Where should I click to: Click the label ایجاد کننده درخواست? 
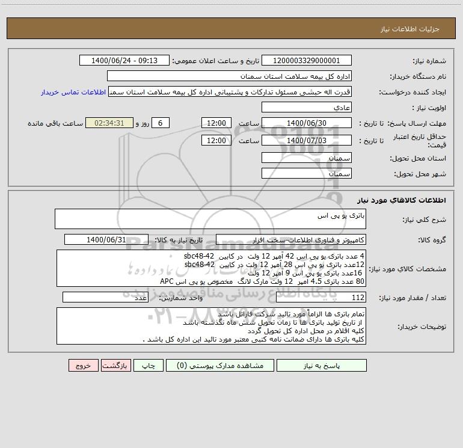[412, 93]
